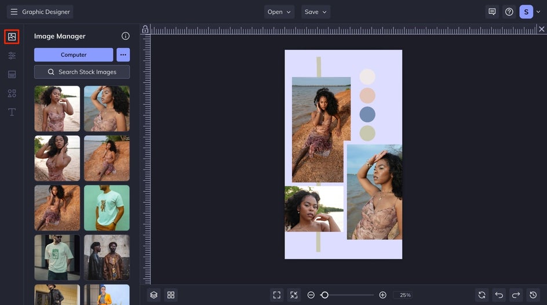
Task: Expand the account chevron beside avatar
Action: (x=538, y=12)
